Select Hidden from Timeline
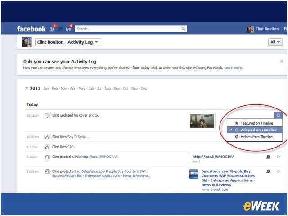 [x=255, y=137]
